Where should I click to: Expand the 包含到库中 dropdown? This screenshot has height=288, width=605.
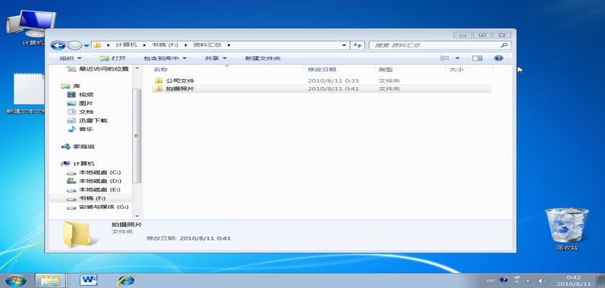point(164,58)
